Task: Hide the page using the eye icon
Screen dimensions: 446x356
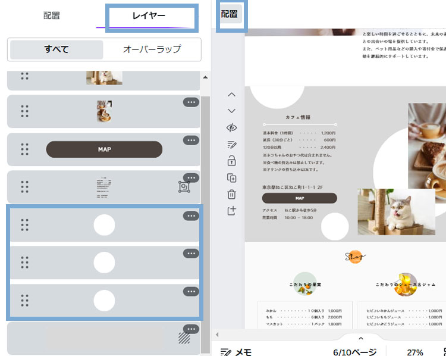Action: (x=231, y=127)
